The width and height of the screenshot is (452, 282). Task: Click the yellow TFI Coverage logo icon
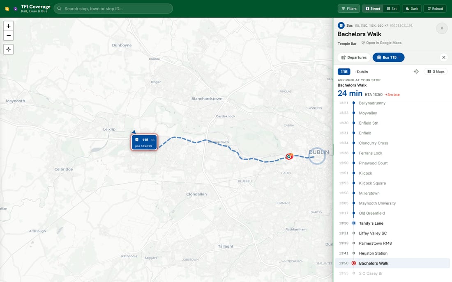(x=7, y=9)
